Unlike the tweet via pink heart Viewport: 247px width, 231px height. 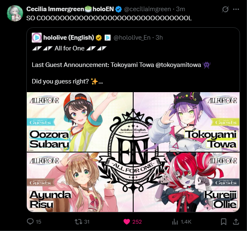coord(127,221)
